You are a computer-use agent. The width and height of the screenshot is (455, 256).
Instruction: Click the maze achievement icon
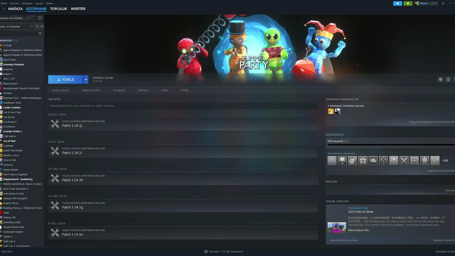pos(414,161)
